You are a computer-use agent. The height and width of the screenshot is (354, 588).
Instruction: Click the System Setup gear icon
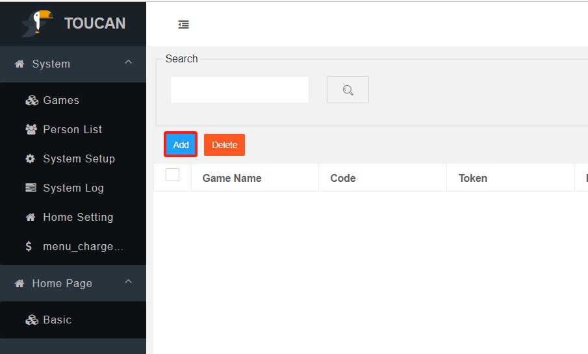coord(31,159)
